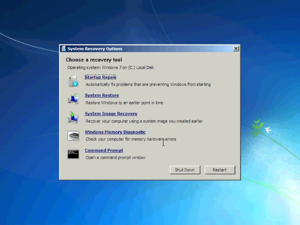This screenshot has width=300, height=225.
Task: Click 'Automatically fix problems' description text
Action: [148, 84]
